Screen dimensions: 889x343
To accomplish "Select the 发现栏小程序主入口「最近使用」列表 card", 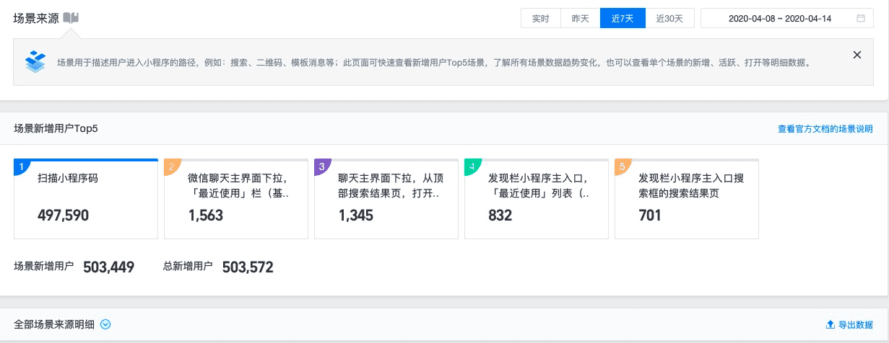I will [x=537, y=199].
